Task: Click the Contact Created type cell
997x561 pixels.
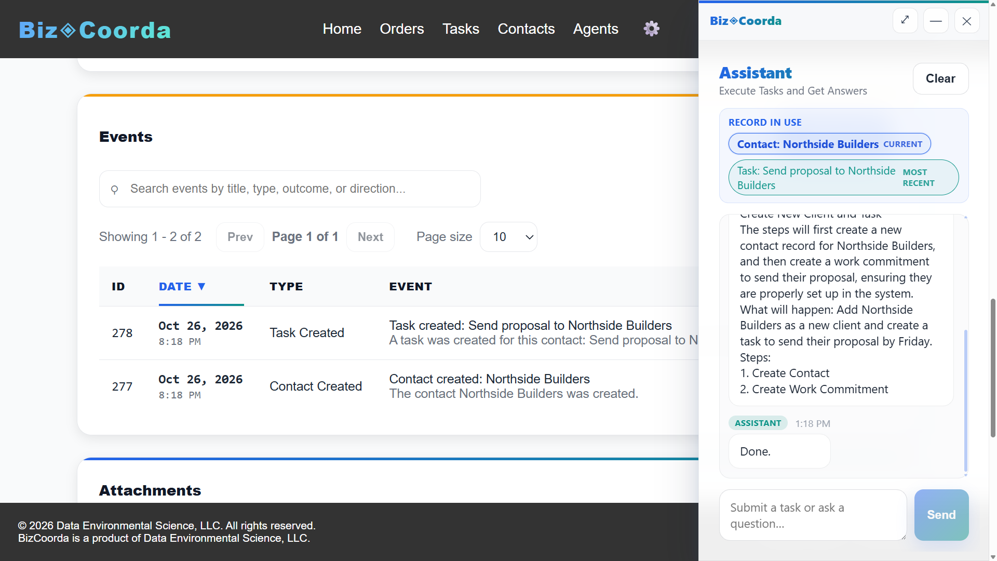Action: coord(316,386)
